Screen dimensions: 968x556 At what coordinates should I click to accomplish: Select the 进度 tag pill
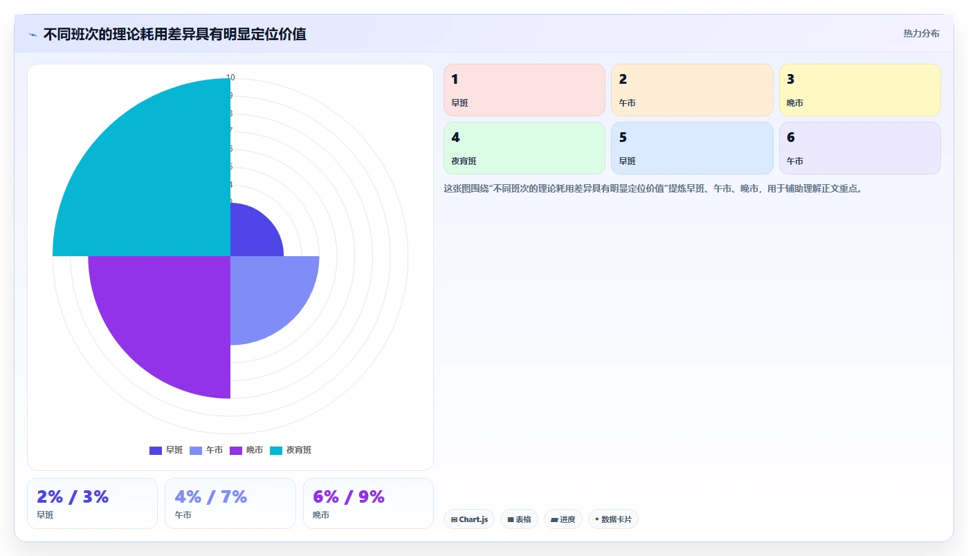coord(563,519)
